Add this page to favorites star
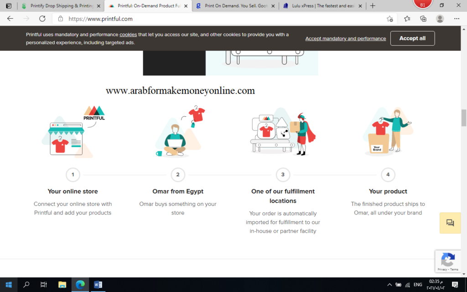Viewport: 467px width, 292px height. click(x=389, y=19)
